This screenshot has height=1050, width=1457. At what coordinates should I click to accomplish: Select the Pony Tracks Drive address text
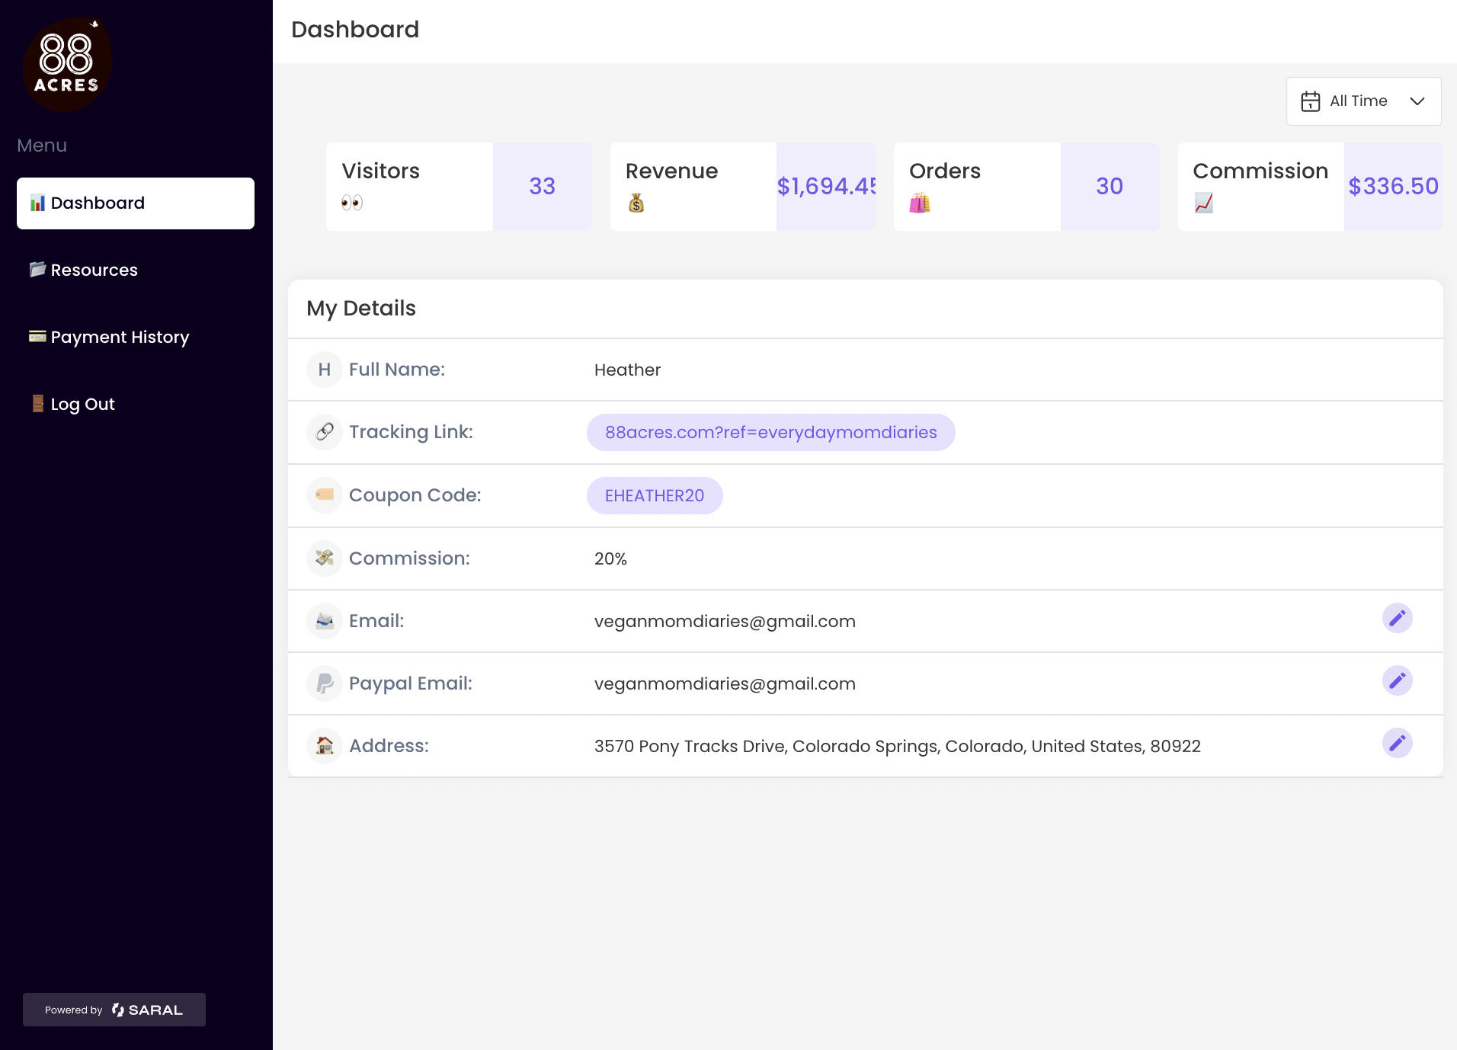898,747
